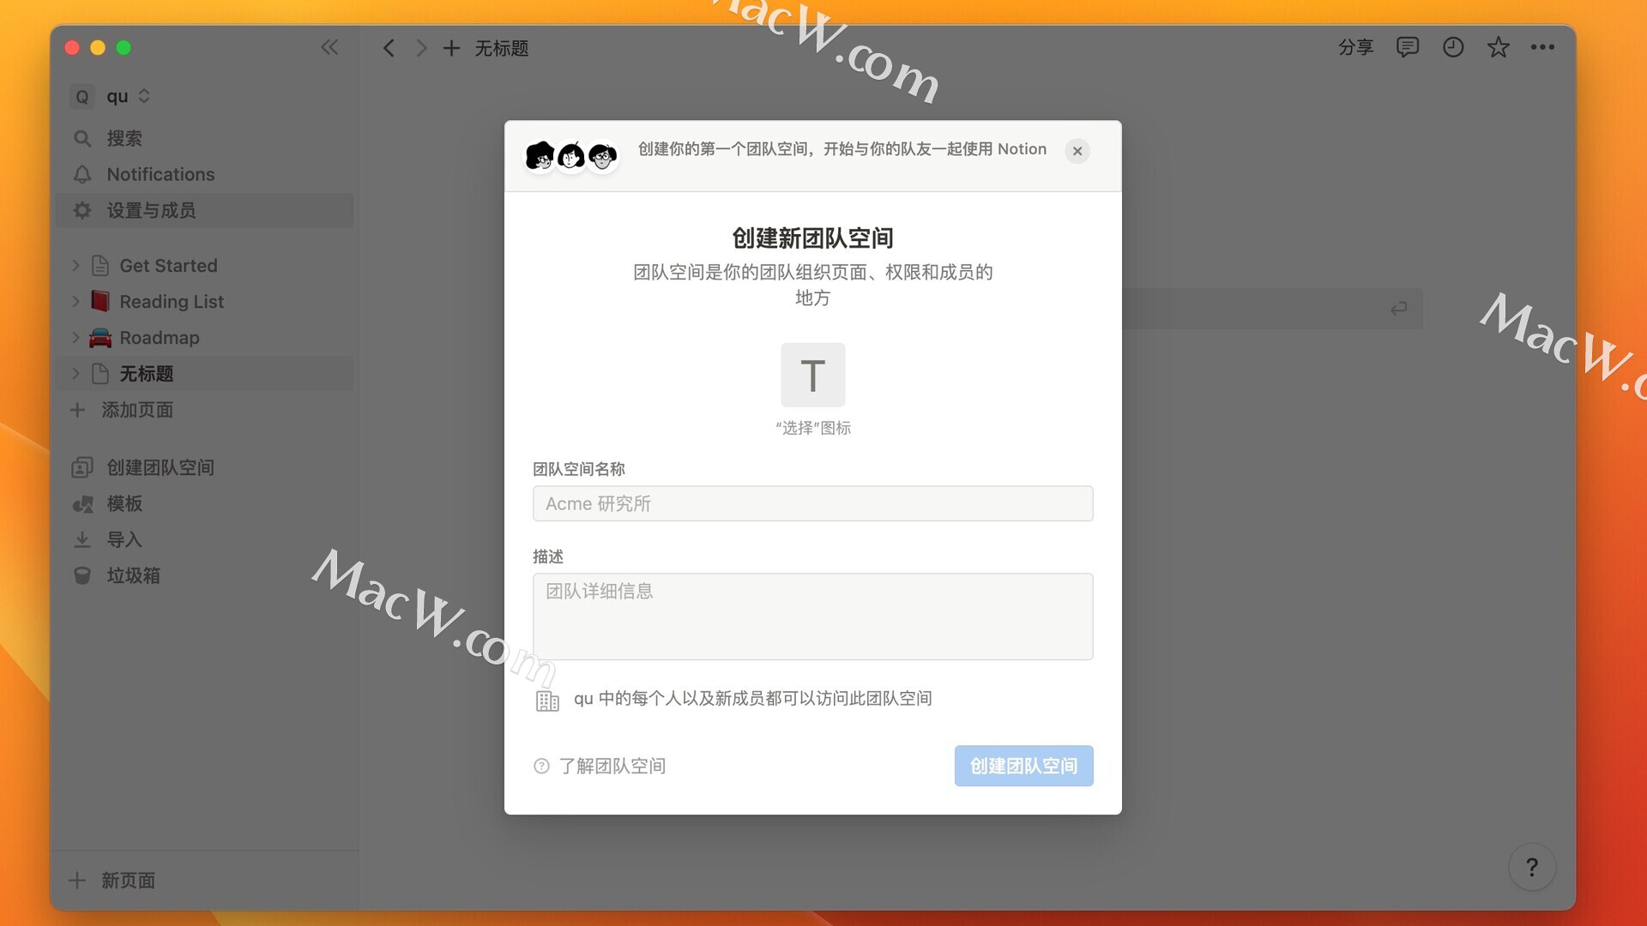
Task: Open the qu workspace switcher
Action: [112, 96]
